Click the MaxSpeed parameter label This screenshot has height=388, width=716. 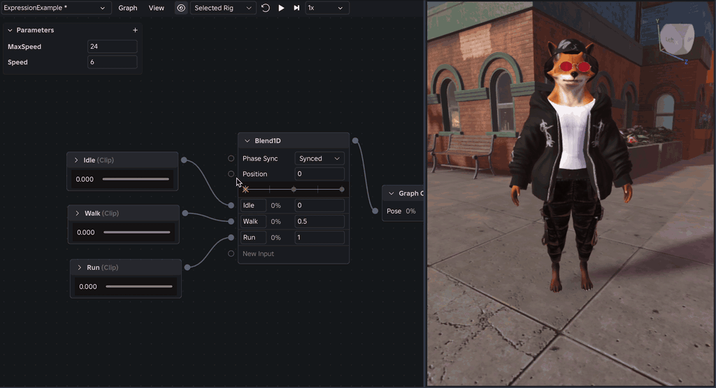[24, 47]
